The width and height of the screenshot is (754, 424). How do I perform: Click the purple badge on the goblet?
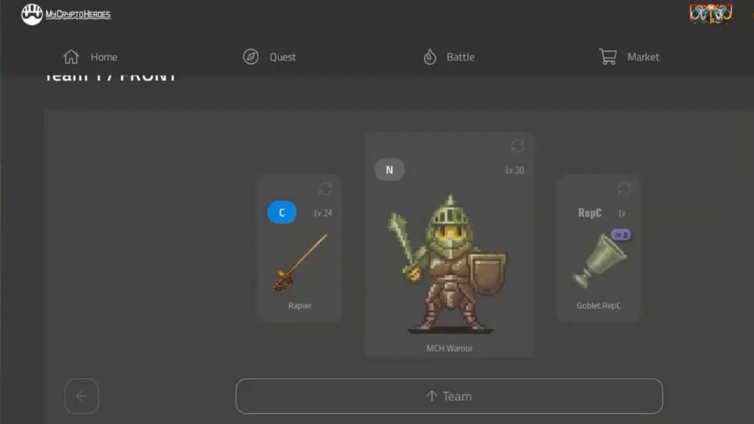(621, 235)
